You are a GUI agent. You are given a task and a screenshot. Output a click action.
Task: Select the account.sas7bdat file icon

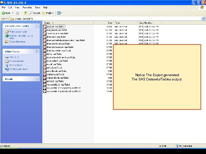pyautogui.click(x=45, y=27)
